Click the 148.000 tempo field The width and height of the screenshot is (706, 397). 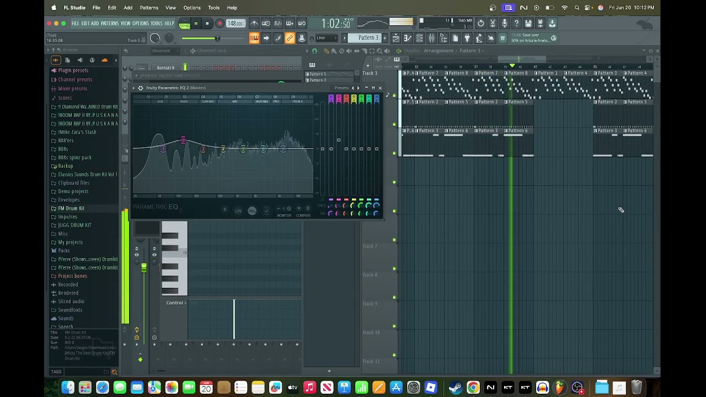[x=236, y=24]
